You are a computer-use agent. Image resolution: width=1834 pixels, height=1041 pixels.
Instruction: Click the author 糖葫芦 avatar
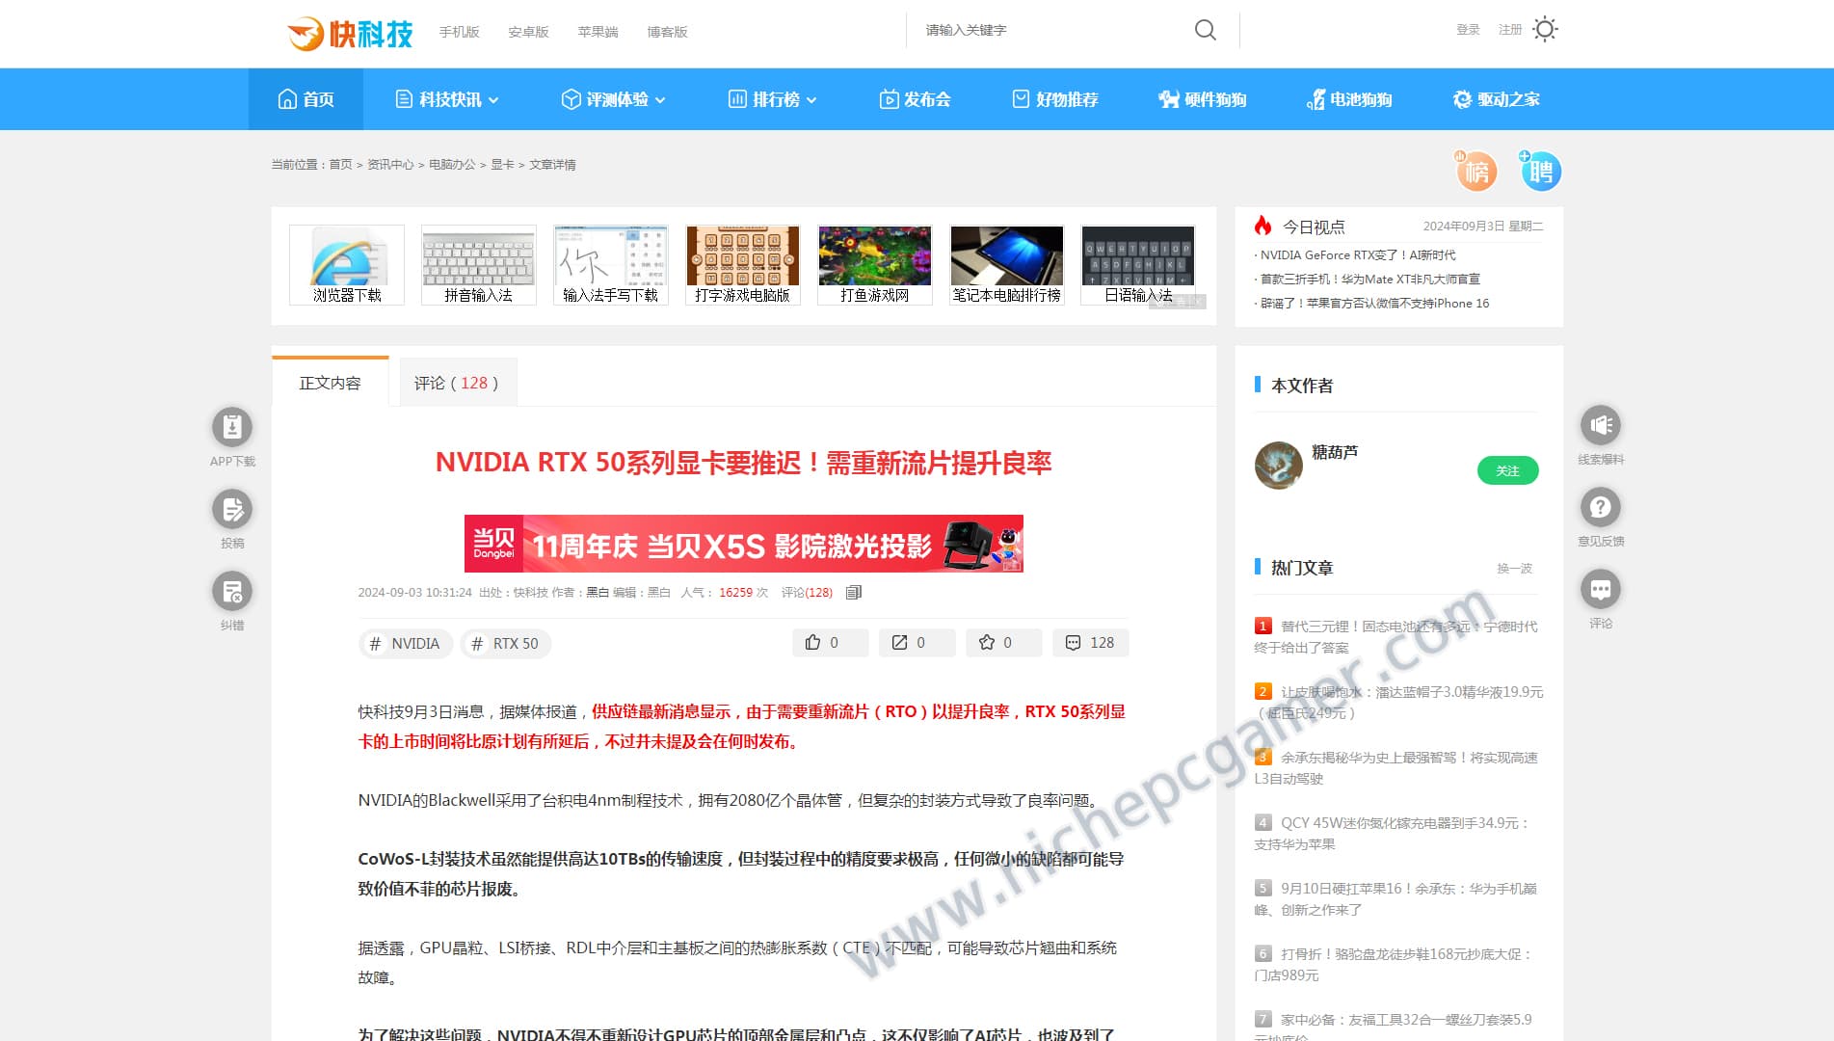(x=1279, y=466)
